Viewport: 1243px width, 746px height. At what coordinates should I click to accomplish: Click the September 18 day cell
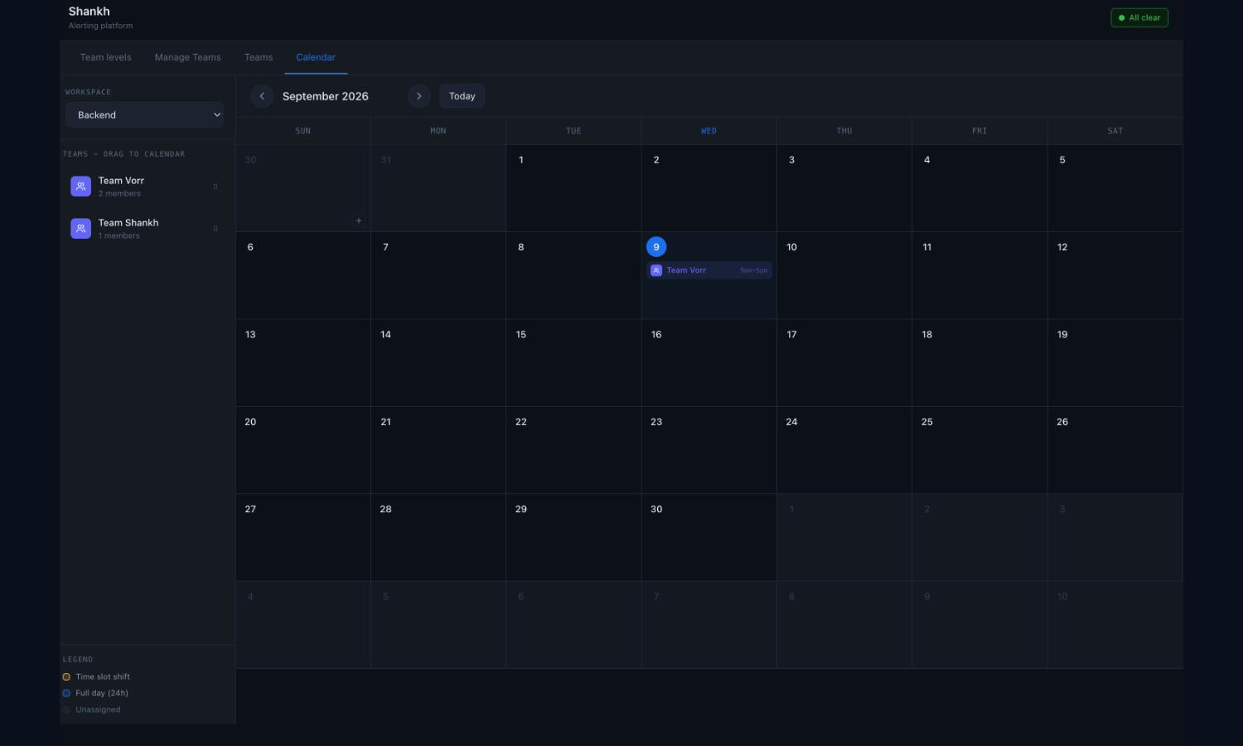click(979, 363)
